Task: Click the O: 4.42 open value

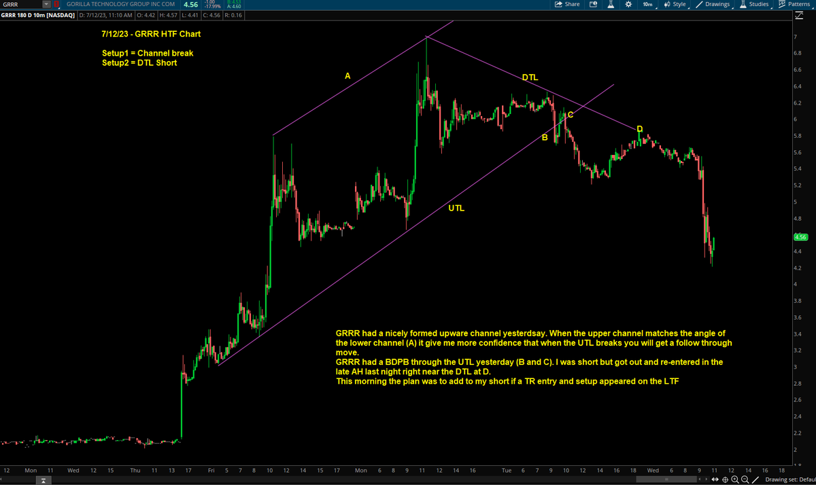Action: (145, 14)
